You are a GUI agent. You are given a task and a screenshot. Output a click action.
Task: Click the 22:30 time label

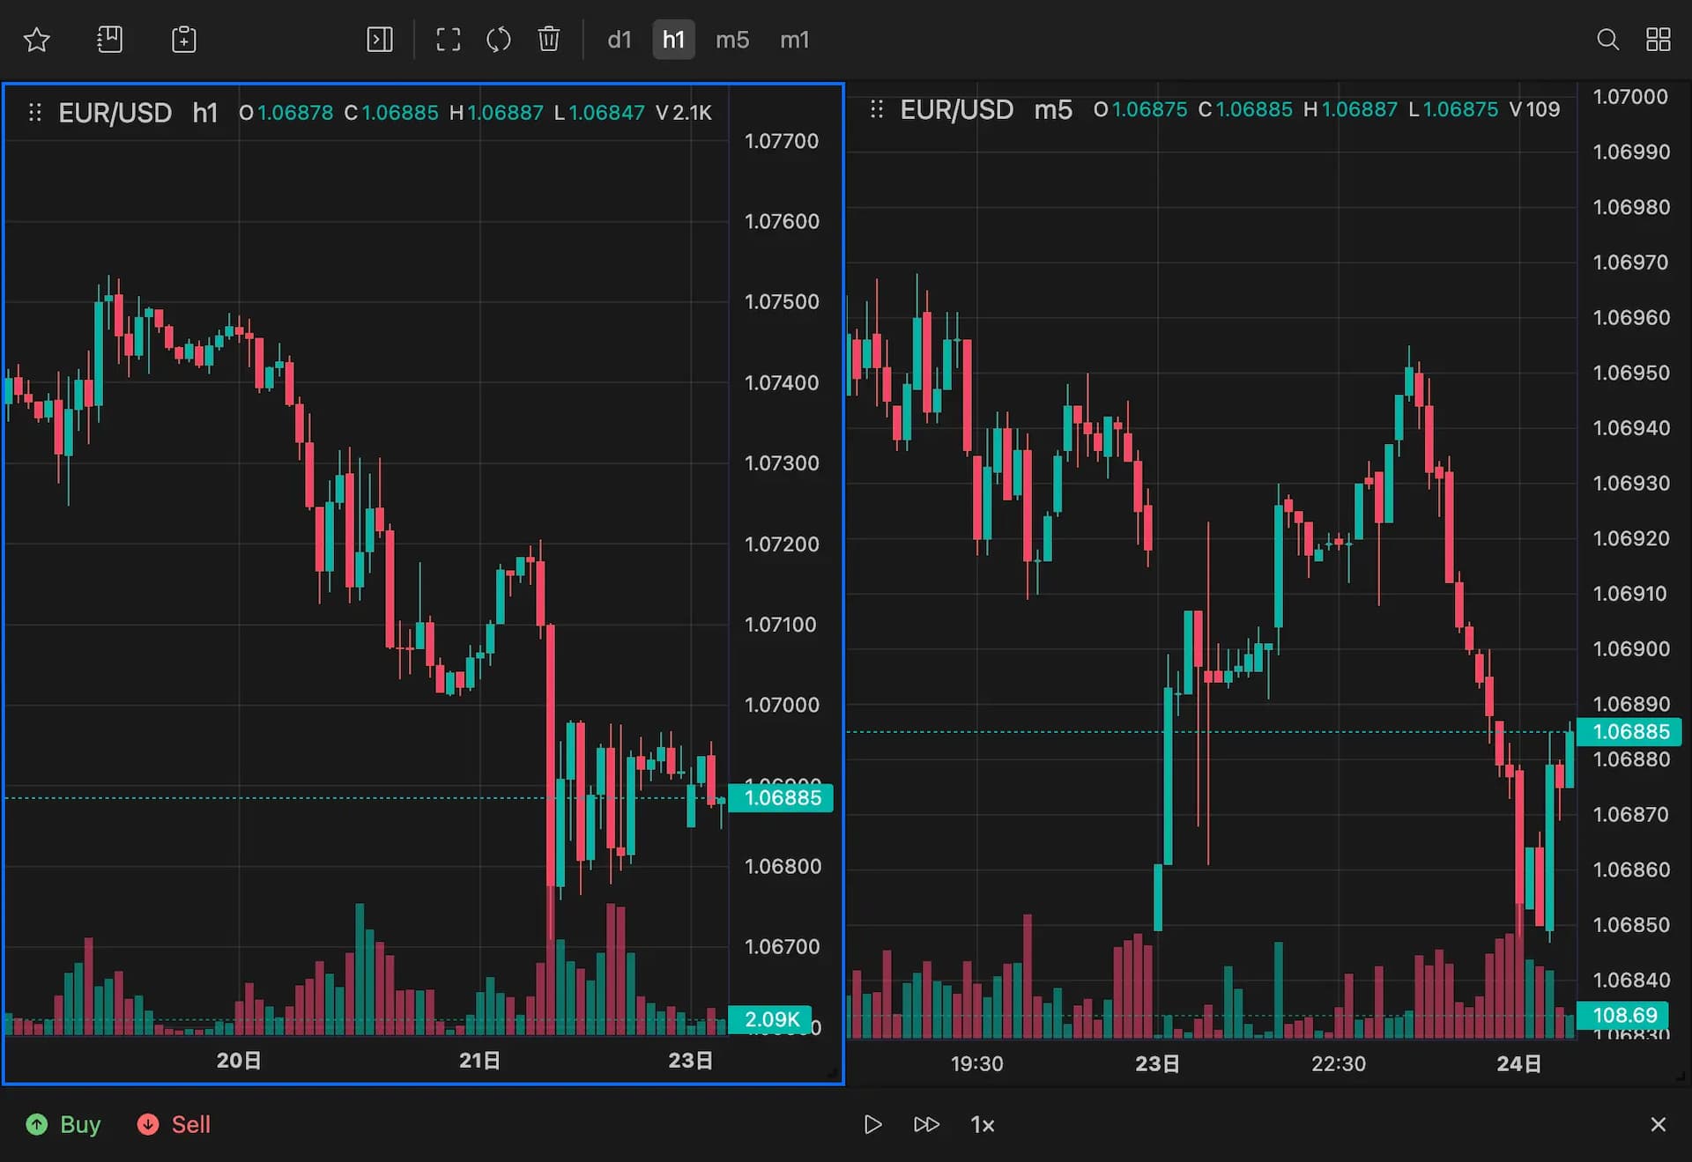1338,1063
